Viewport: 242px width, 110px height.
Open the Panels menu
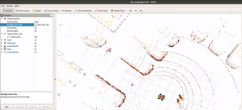pyautogui.click(x=10, y=6)
